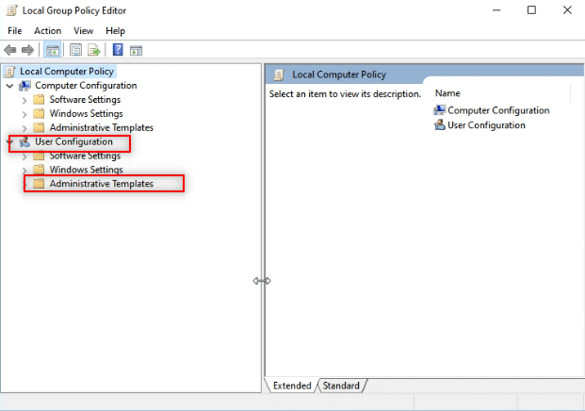Select Administrative Templates label under User Configuration
The width and height of the screenshot is (585, 411).
coord(102,184)
